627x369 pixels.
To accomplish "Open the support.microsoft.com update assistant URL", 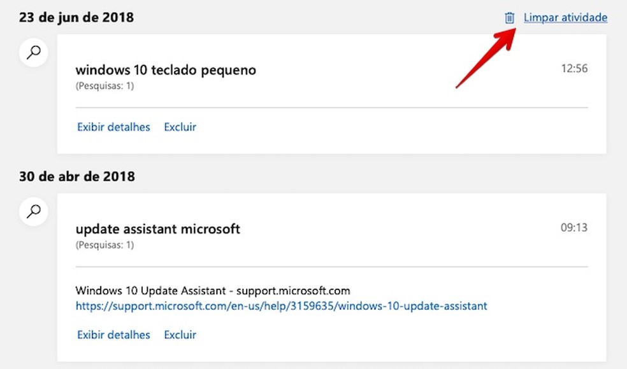I will (x=281, y=306).
